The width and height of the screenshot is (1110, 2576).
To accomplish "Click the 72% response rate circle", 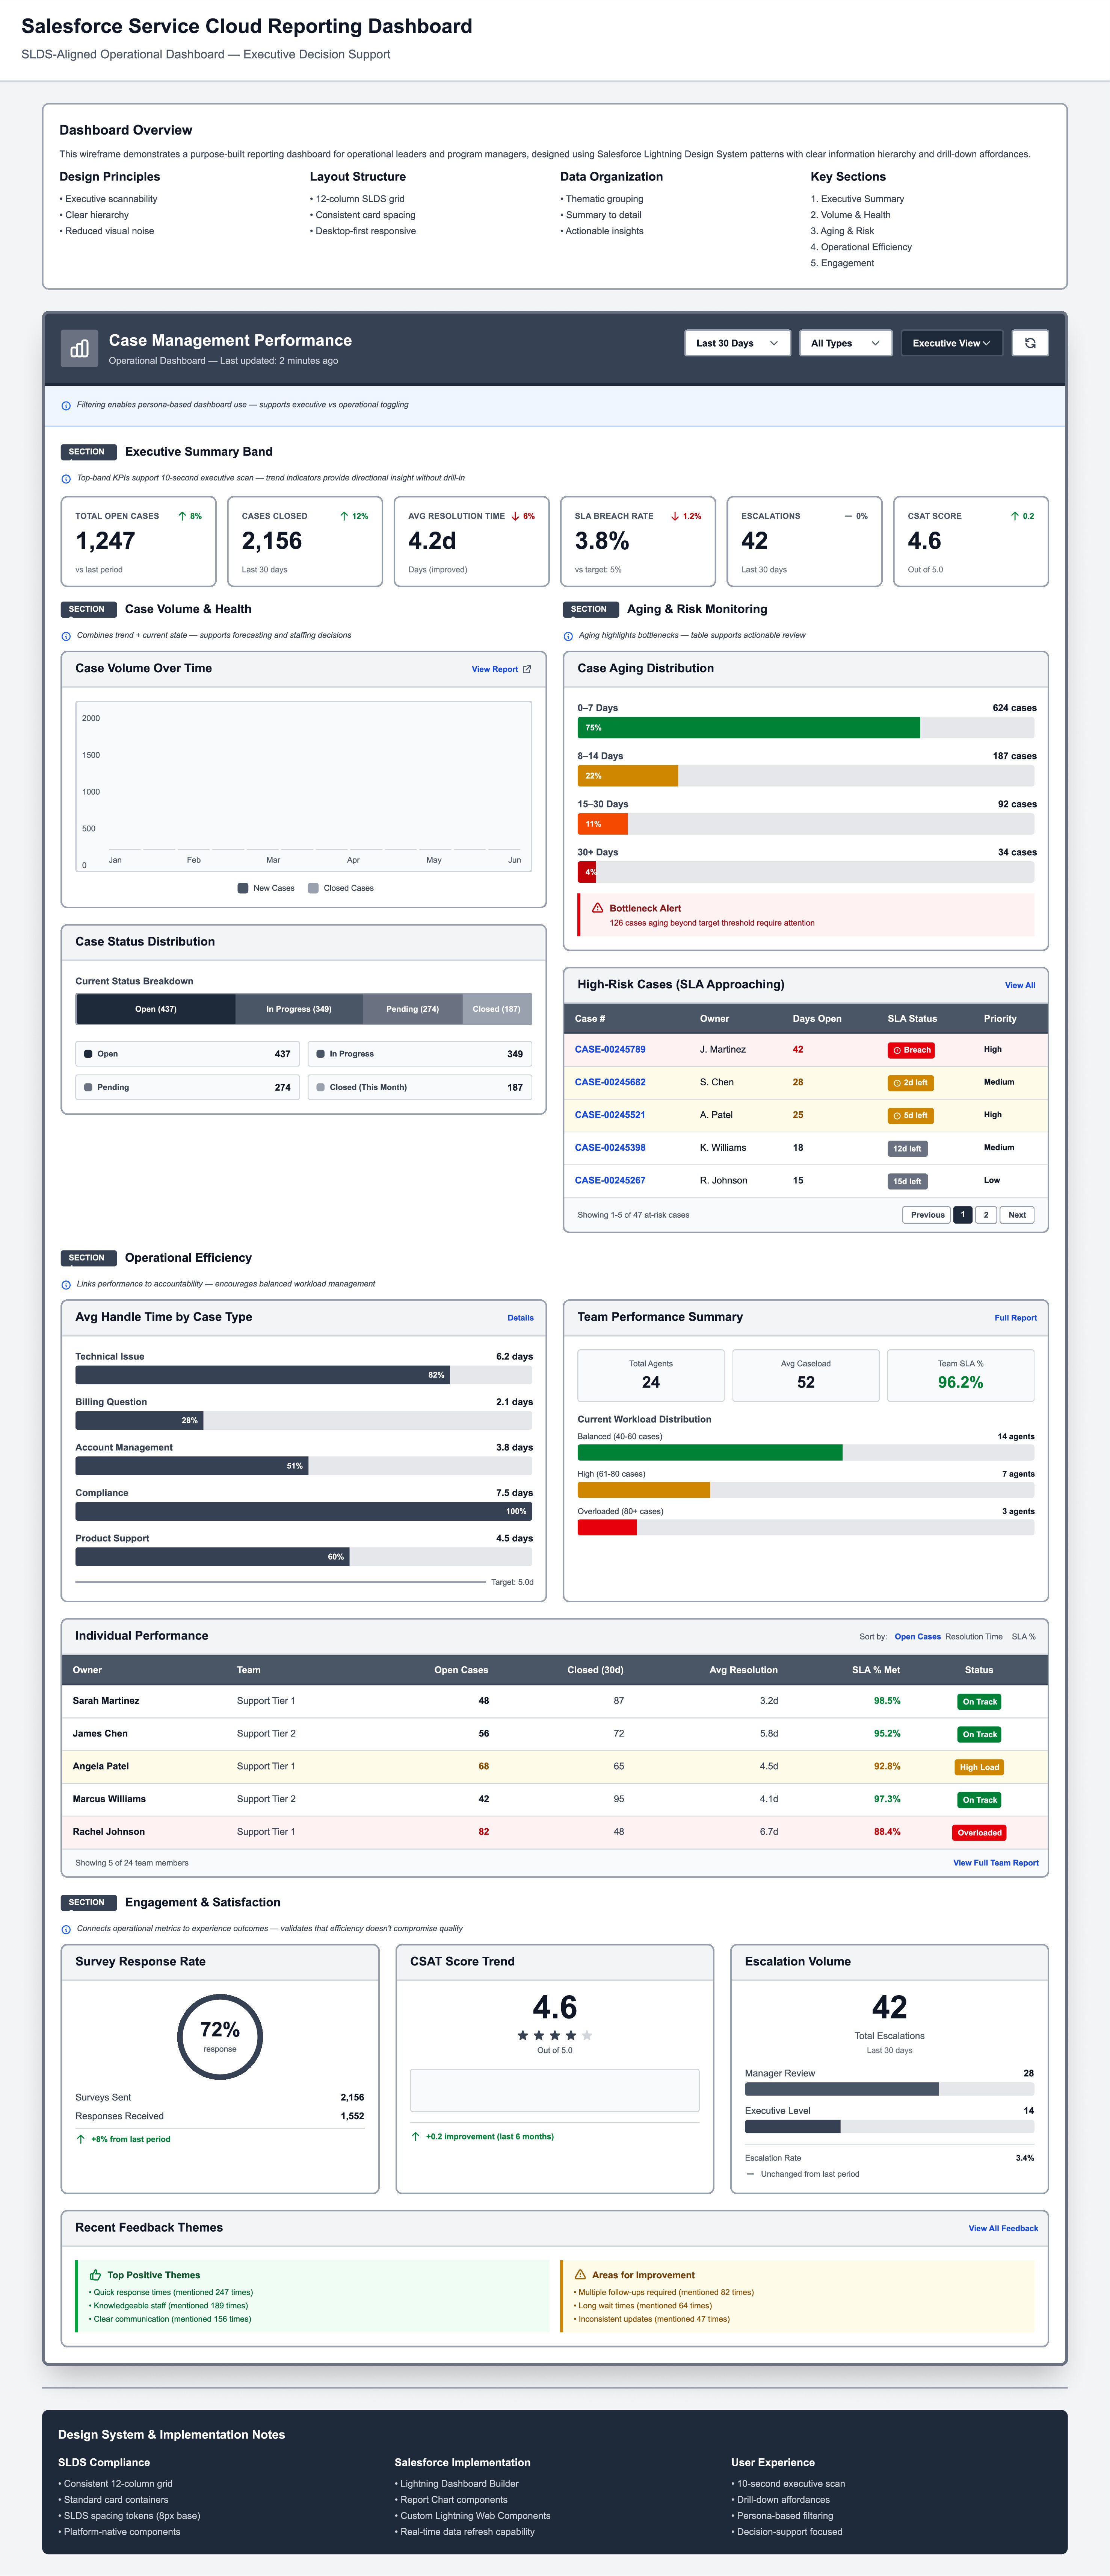I will click(x=220, y=2037).
